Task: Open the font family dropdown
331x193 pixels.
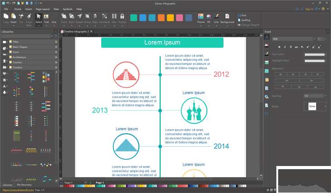Action: [314, 39]
